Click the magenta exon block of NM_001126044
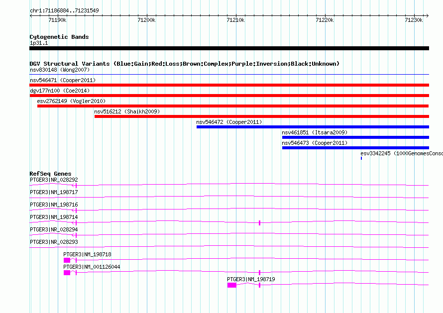The height and width of the screenshot is (313, 443). click(x=67, y=273)
